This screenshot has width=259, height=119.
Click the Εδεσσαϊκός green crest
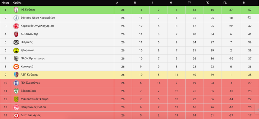tap(16, 91)
